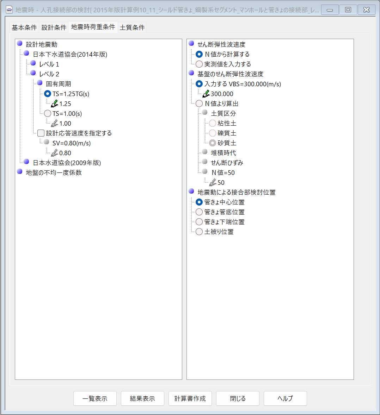Click the purple bullet beside 設計地震動
380x415 pixels.
coord(20,44)
